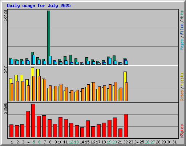Click the Hits legend label
Viewport: 186px width, 146px height.
(x=182, y=15)
